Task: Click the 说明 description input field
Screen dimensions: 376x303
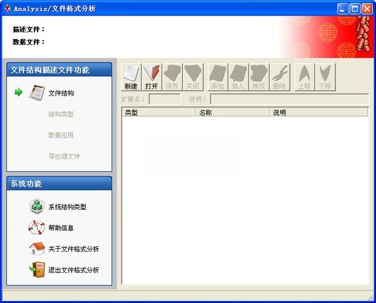Action: point(290,99)
